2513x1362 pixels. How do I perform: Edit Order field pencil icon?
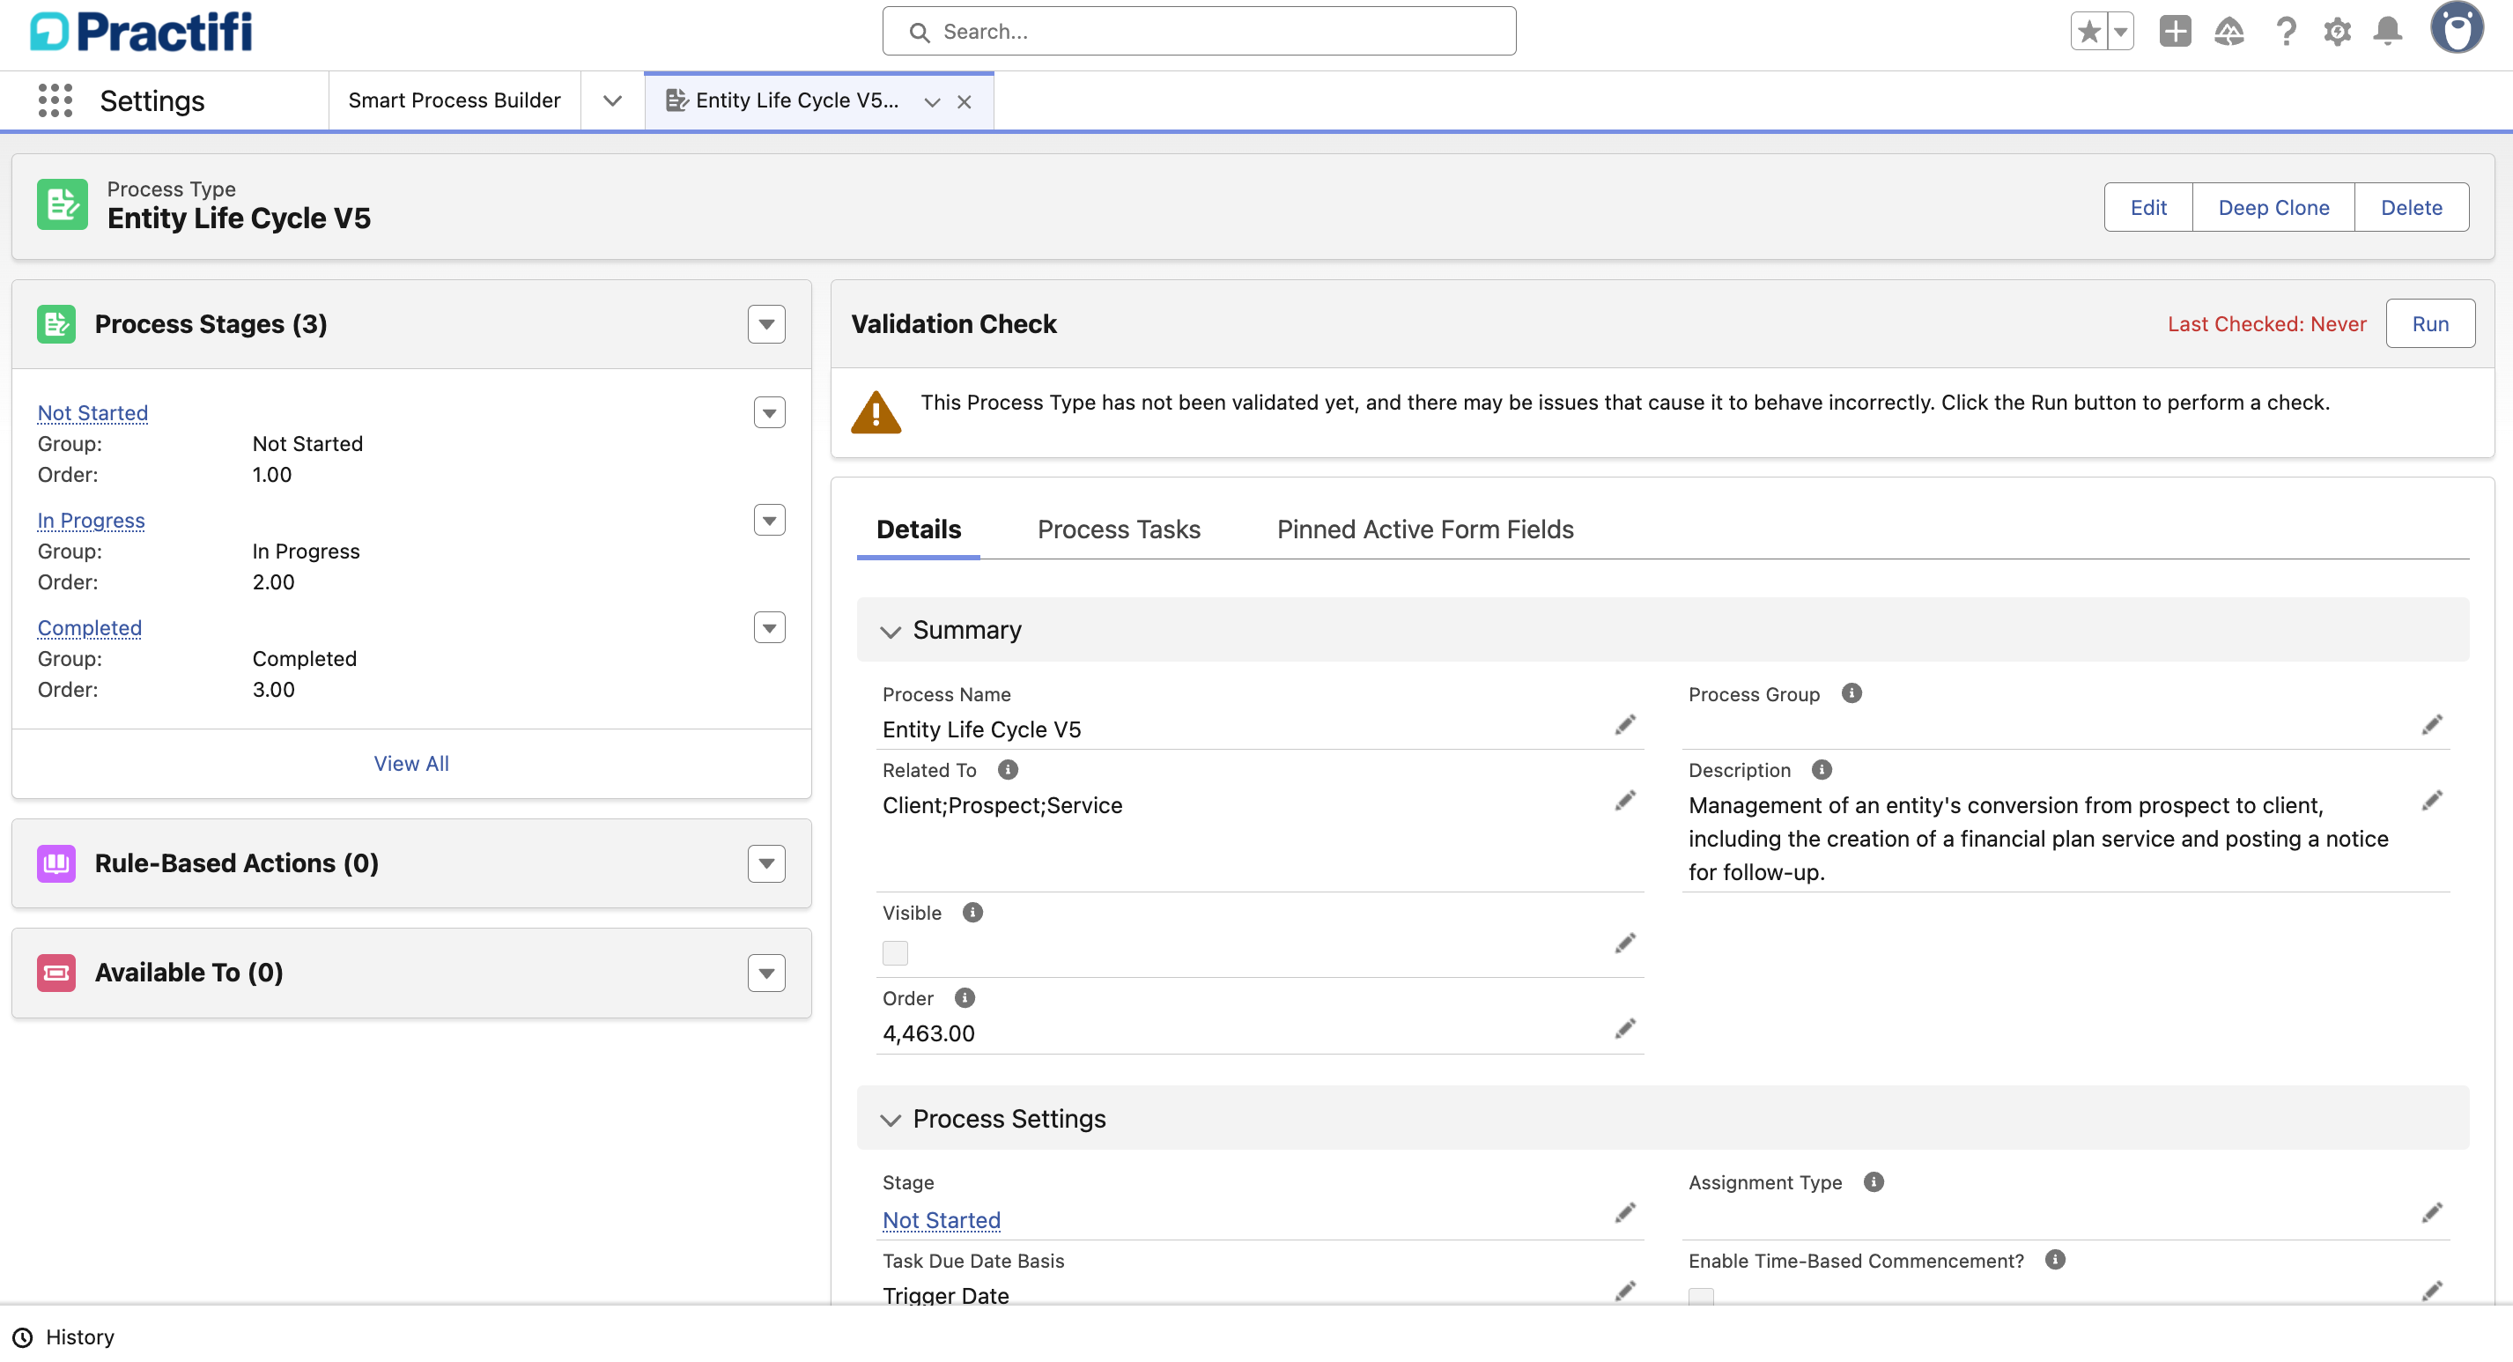click(1624, 1029)
